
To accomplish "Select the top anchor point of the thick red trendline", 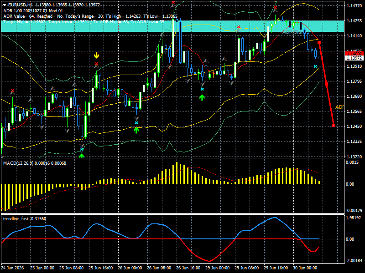I will 319,43.
